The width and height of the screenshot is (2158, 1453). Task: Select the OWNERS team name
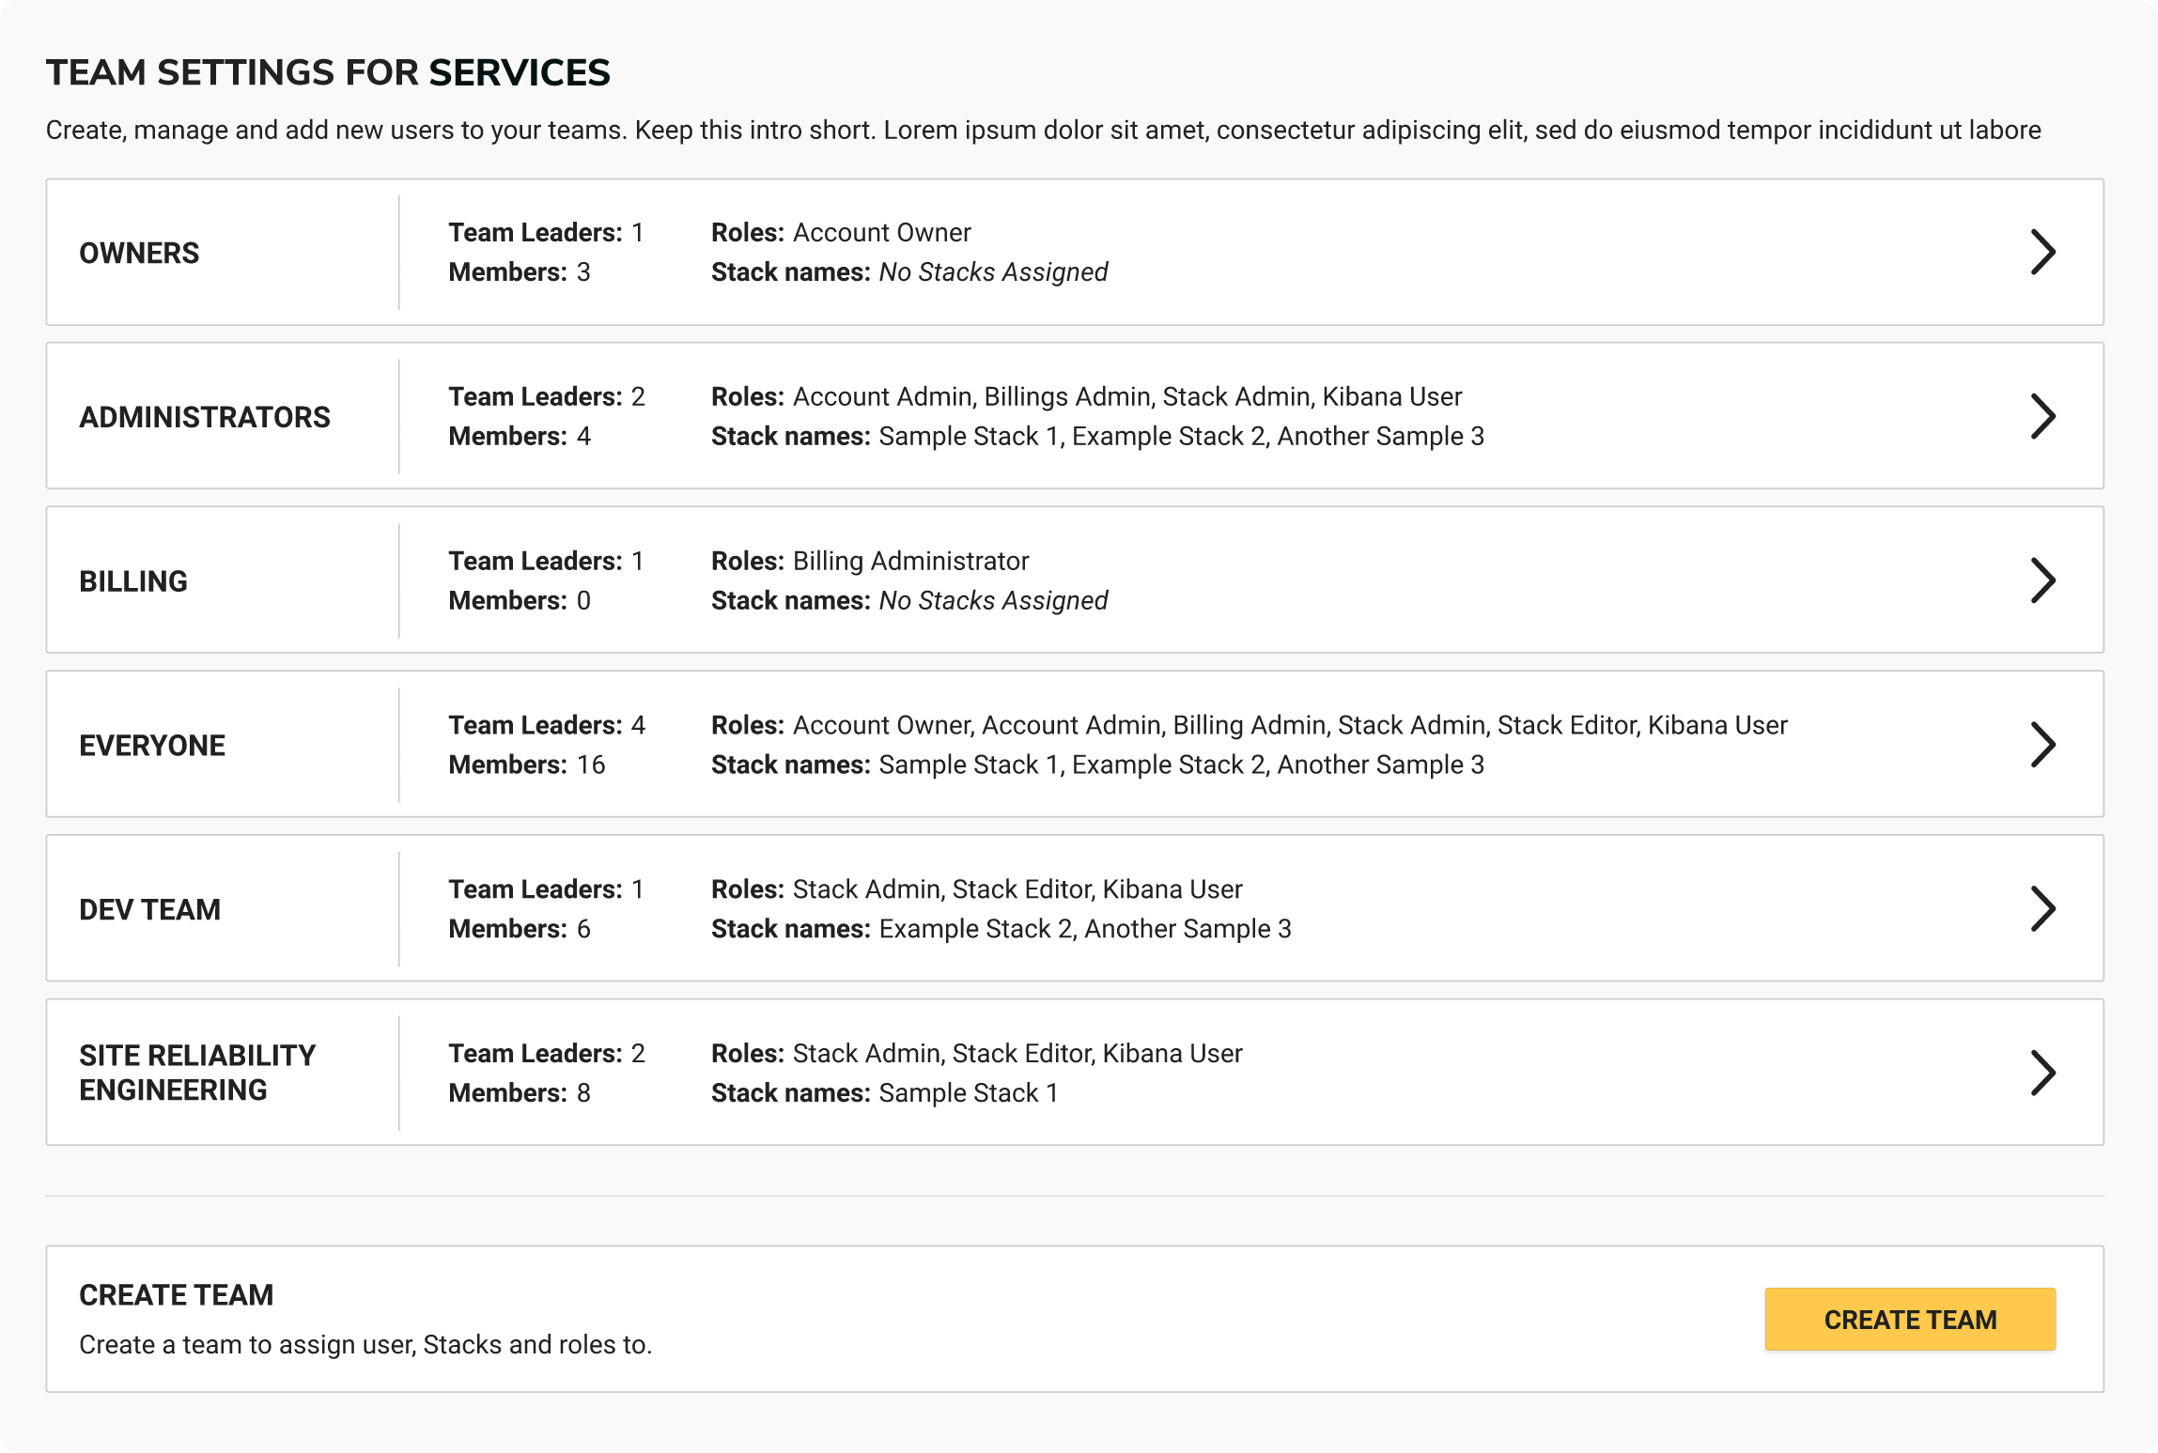[x=139, y=253]
